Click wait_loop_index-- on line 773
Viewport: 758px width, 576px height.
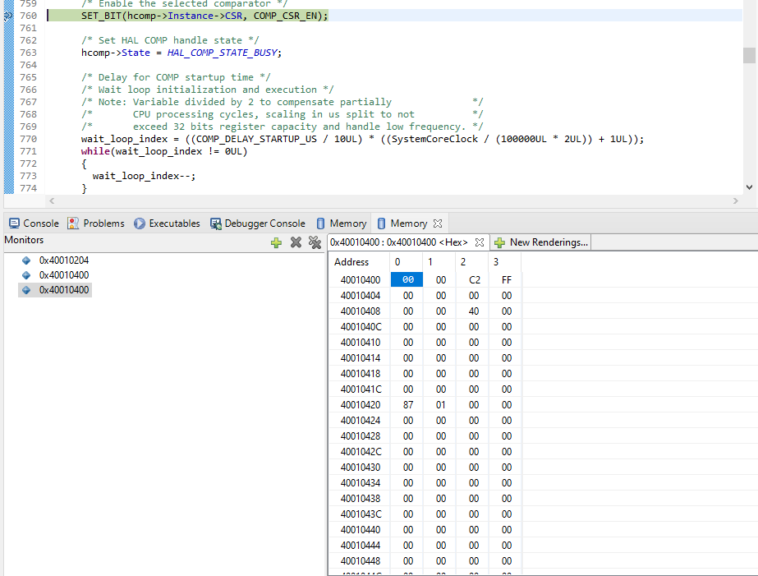coord(142,176)
